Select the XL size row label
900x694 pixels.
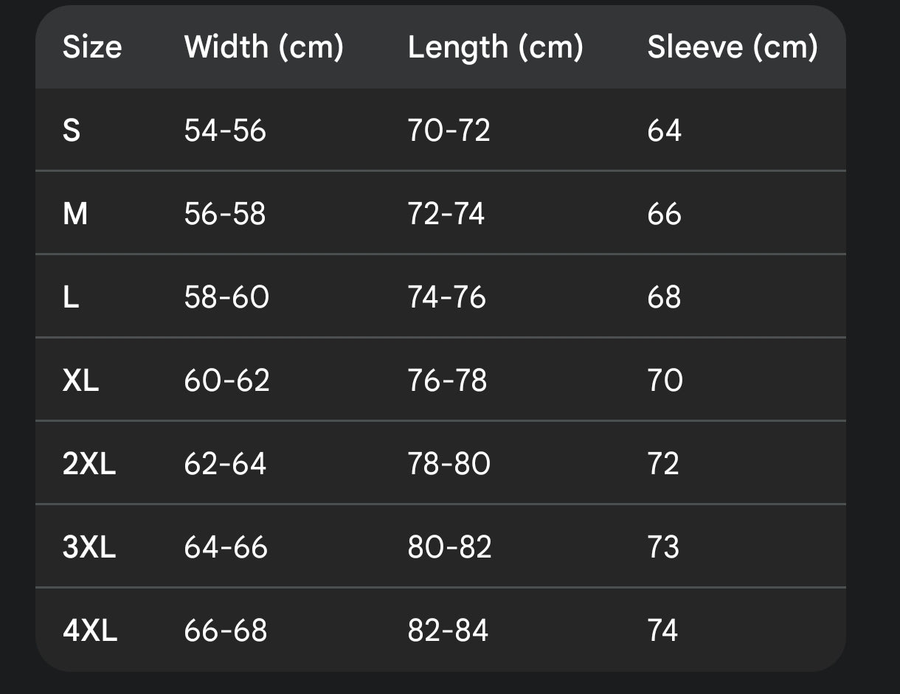click(81, 381)
